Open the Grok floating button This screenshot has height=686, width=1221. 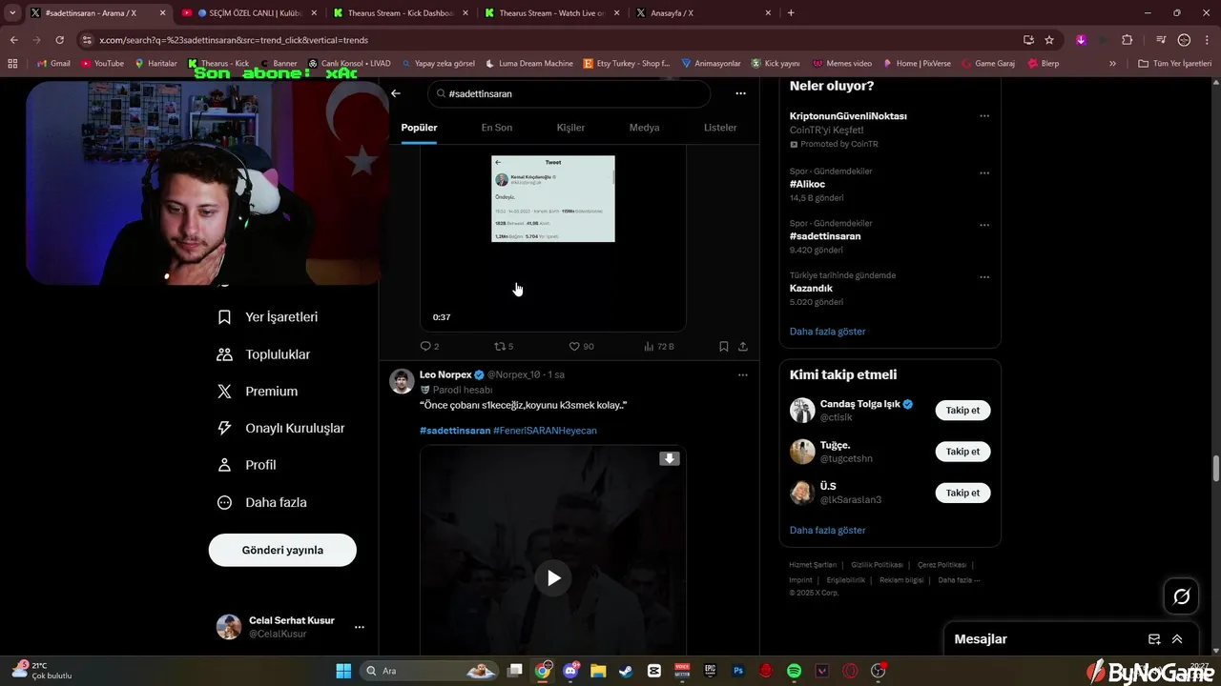pos(1182,596)
